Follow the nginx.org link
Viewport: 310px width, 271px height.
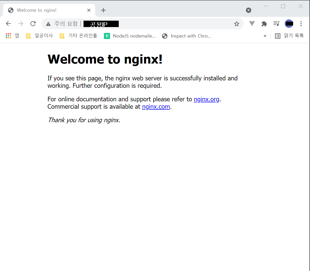coord(207,99)
